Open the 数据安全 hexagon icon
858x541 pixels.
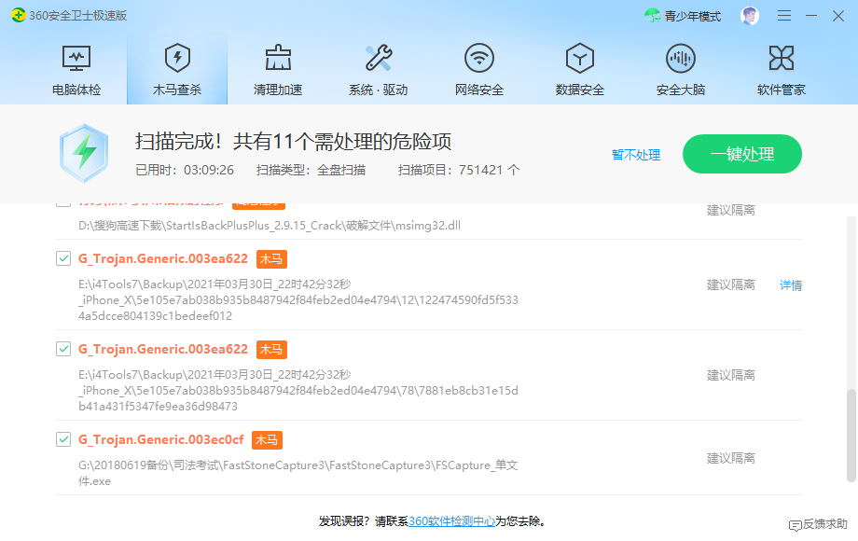click(x=580, y=58)
